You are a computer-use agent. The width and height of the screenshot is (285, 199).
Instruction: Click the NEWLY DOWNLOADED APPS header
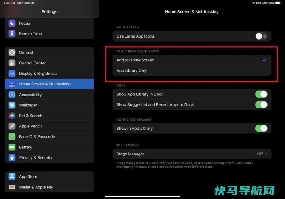click(138, 51)
